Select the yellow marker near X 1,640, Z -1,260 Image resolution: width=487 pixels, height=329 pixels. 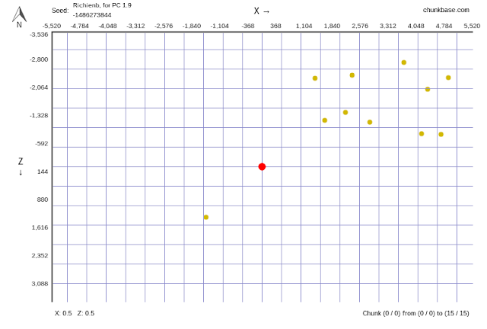[325, 120]
